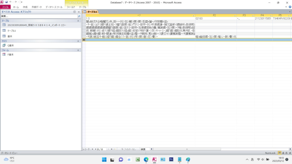Open the Customize Quick Access Toolbar dropdown
This screenshot has width=292, height=164.
tap(22, 2)
